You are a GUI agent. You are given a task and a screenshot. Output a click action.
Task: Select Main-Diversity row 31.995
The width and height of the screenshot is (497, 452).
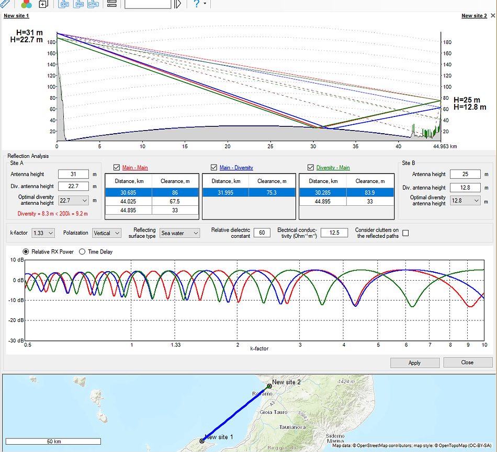pyautogui.click(x=249, y=192)
